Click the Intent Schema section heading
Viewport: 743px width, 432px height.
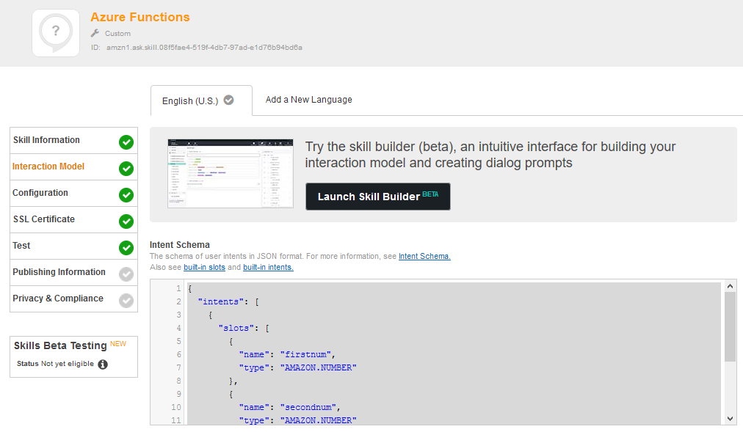click(x=180, y=245)
